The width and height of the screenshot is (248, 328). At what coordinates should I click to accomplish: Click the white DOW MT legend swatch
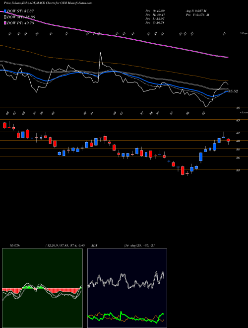click(x=5, y=17)
